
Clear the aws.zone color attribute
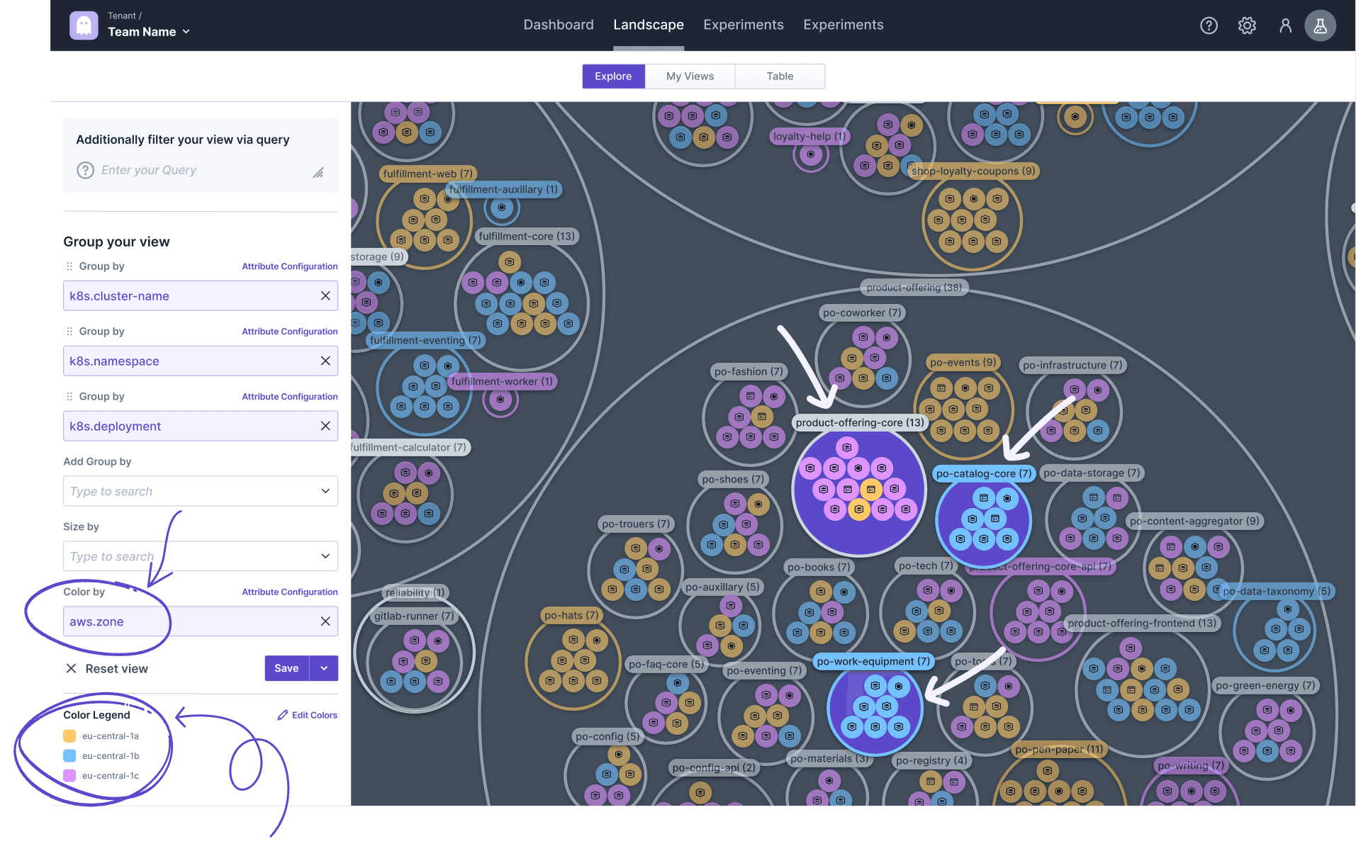click(325, 621)
